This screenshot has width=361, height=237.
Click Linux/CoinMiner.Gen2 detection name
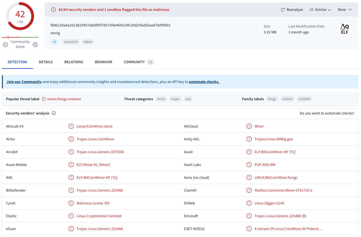point(95,126)
